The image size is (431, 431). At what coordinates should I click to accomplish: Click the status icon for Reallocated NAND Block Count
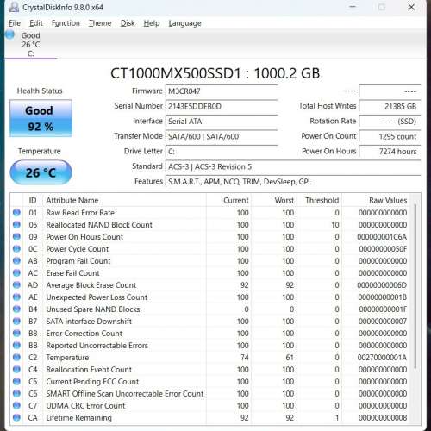pyautogui.click(x=16, y=225)
